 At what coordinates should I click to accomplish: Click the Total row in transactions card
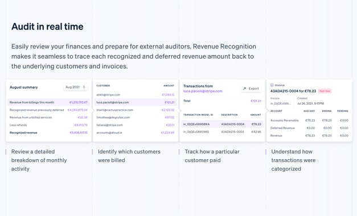pyautogui.click(x=222, y=101)
